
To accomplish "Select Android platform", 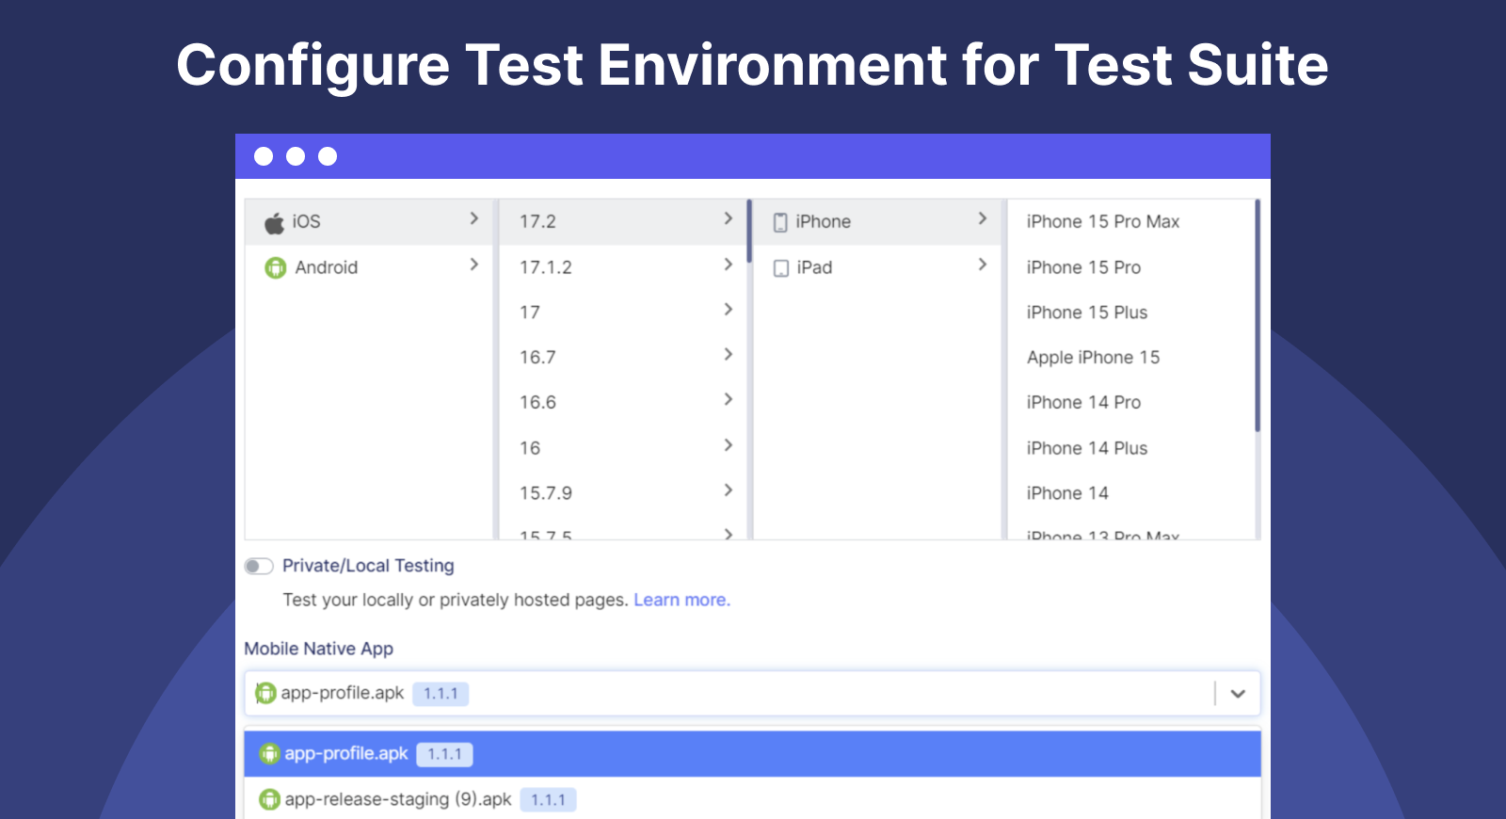I will 368,267.
